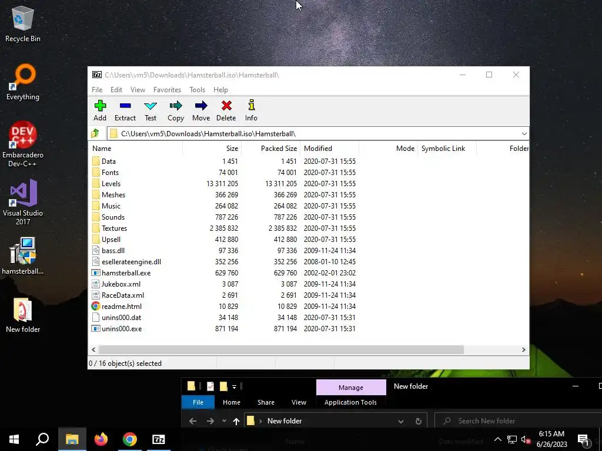The width and height of the screenshot is (602, 451).
Task: Open taskbar search
Action: coord(42,439)
